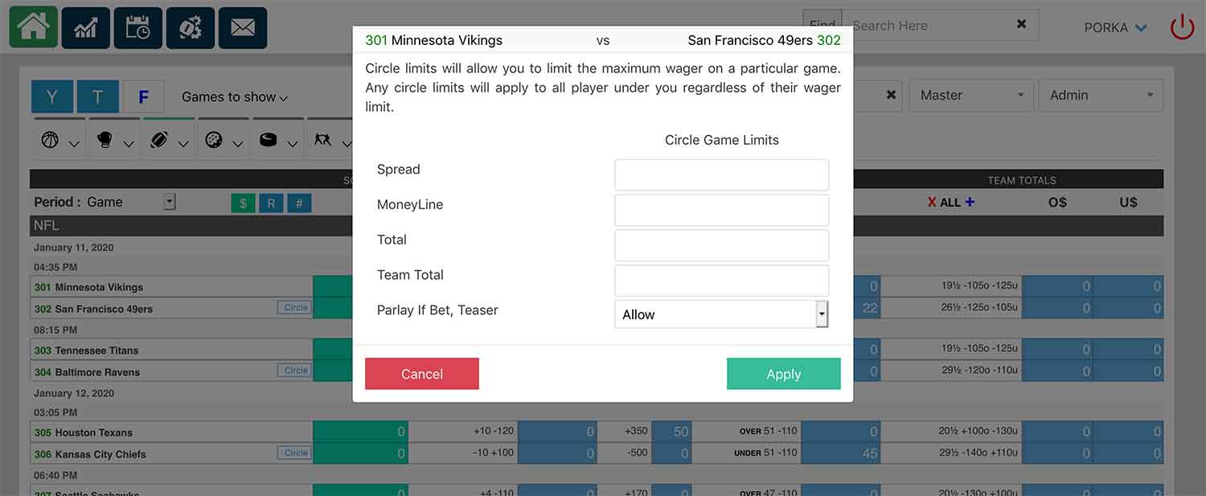The width and height of the screenshot is (1206, 496).
Task: Open the envelope messages icon
Action: (242, 27)
